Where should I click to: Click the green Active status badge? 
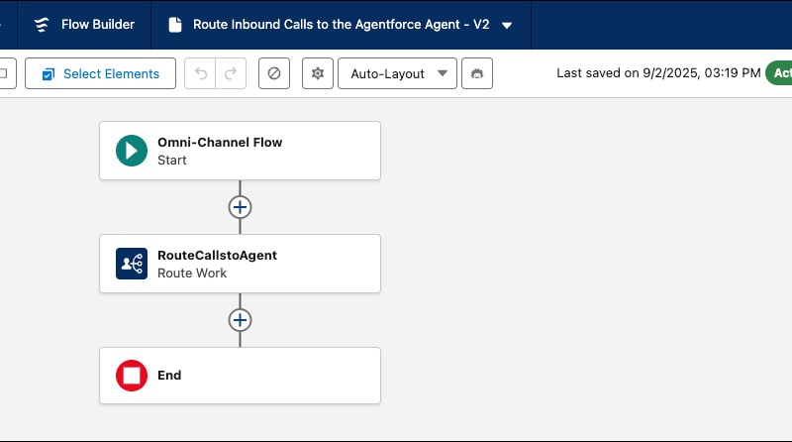click(x=779, y=73)
